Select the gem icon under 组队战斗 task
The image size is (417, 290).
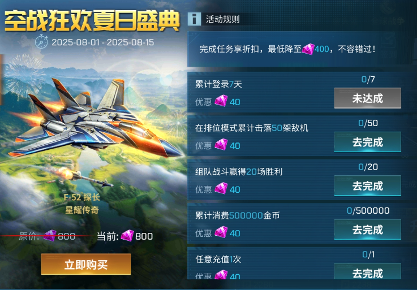click(221, 189)
